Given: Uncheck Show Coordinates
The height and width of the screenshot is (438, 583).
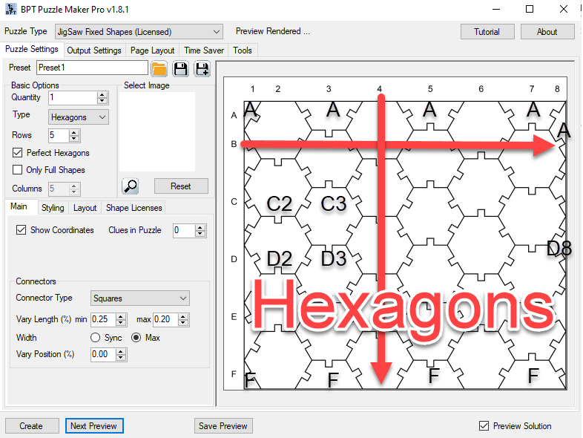Looking at the screenshot, I should 22,230.
